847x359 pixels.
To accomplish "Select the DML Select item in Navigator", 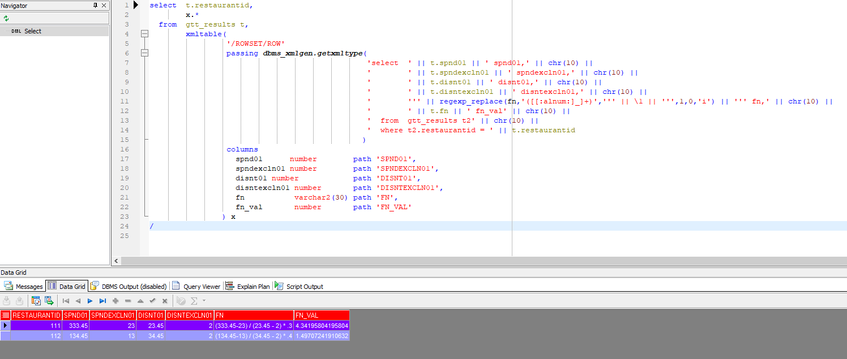I will (32, 31).
